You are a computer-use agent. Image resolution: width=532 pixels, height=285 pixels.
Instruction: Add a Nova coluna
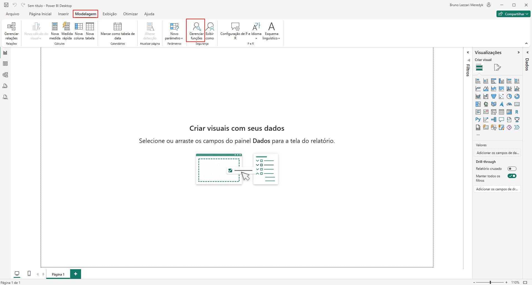click(x=79, y=31)
